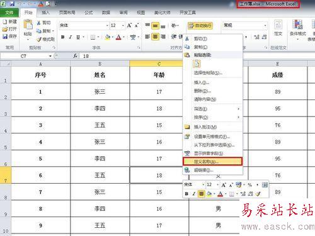Viewport: 315px width, 236px height.
Task: Choose Define Name (定义名称) in context menu
Action: point(212,162)
